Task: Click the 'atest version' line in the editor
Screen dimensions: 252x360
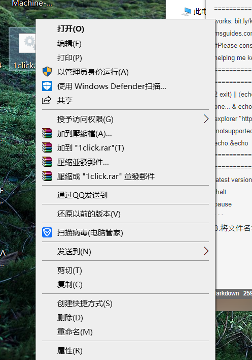Action: pos(233,179)
